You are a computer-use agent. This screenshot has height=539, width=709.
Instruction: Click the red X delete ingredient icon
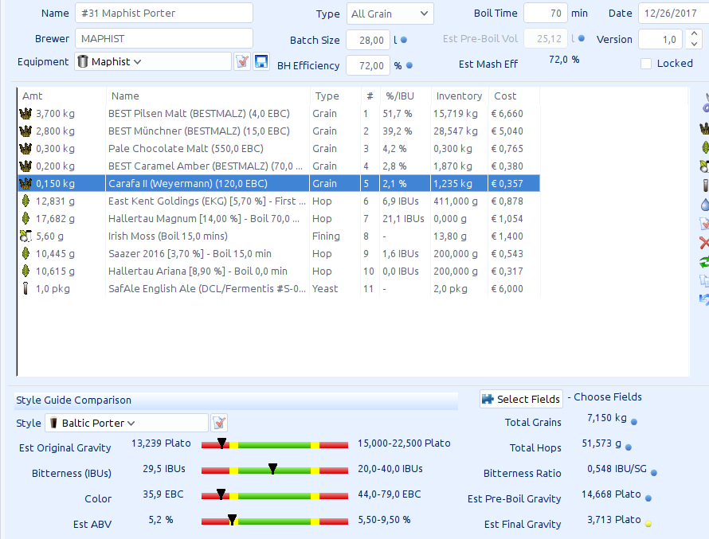(704, 243)
